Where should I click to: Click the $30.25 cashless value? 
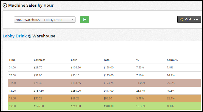(38, 98)
